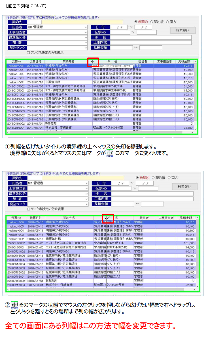Viewport: 208px width, 338px height.
Task: Click the right scroll arrow under the lower table
Action: tap(194, 290)
